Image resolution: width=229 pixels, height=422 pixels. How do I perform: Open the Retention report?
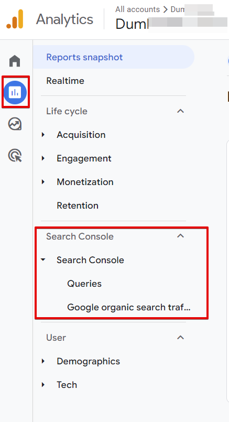click(78, 205)
